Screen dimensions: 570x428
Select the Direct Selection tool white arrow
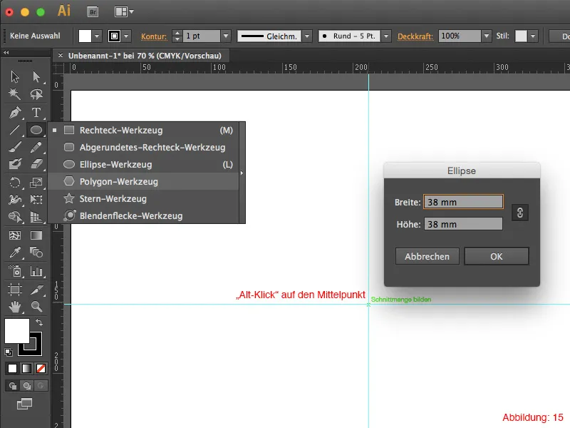tap(36, 77)
